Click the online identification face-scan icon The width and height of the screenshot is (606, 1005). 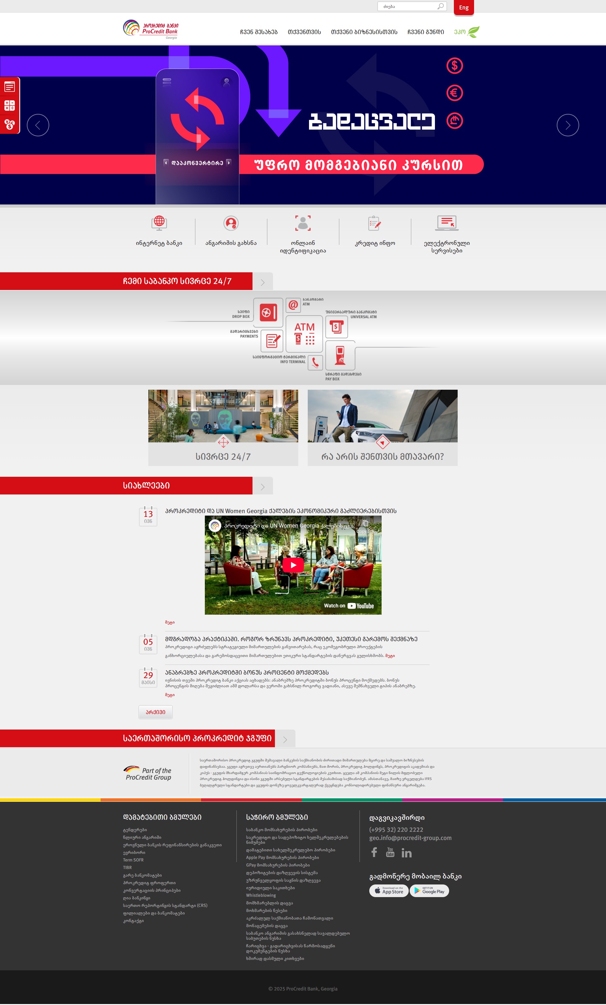click(303, 223)
